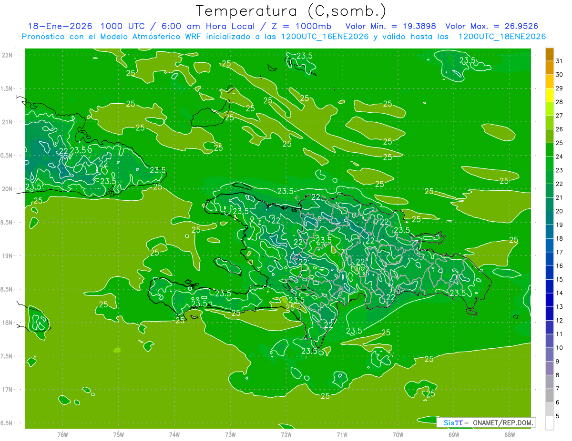Click the '74W' longitude axis label

(x=174, y=435)
